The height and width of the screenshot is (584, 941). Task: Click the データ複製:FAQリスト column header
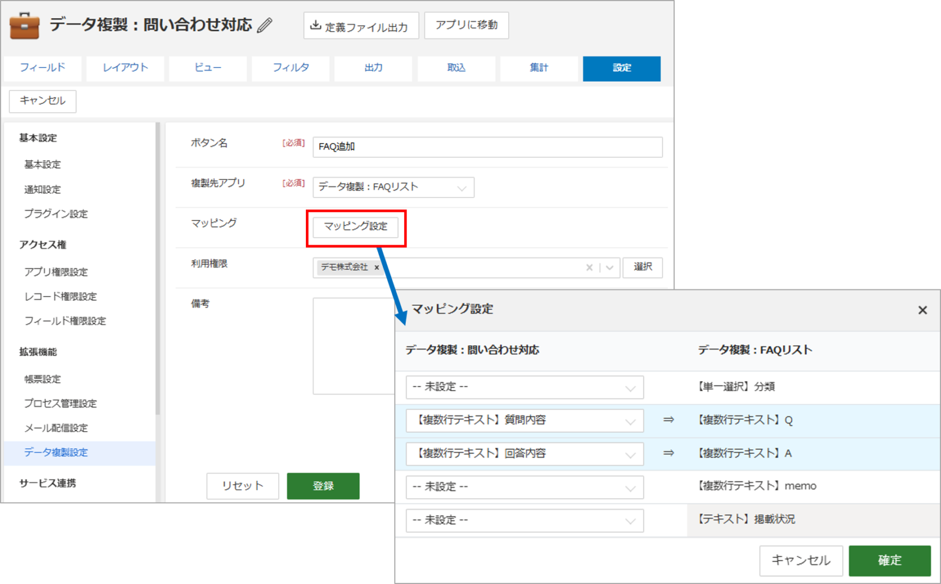[755, 351]
